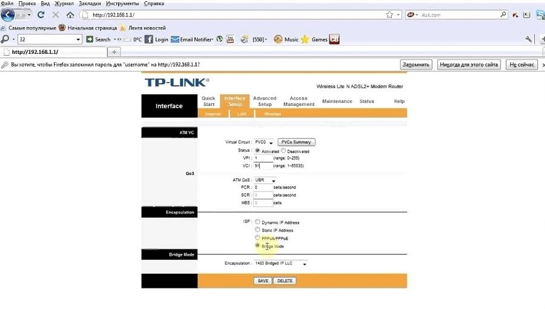
Task: Stop loading with the X icon
Action: coord(55,15)
